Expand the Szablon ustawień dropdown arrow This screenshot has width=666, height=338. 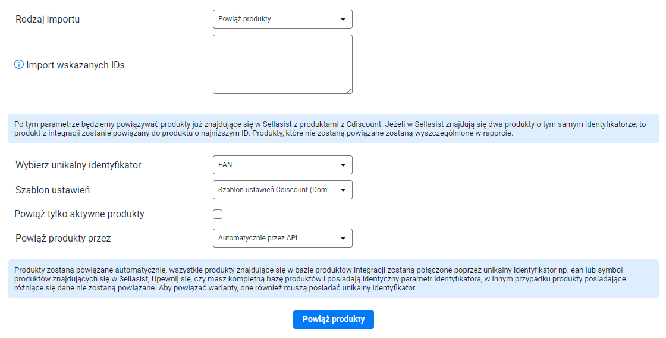[x=343, y=190]
